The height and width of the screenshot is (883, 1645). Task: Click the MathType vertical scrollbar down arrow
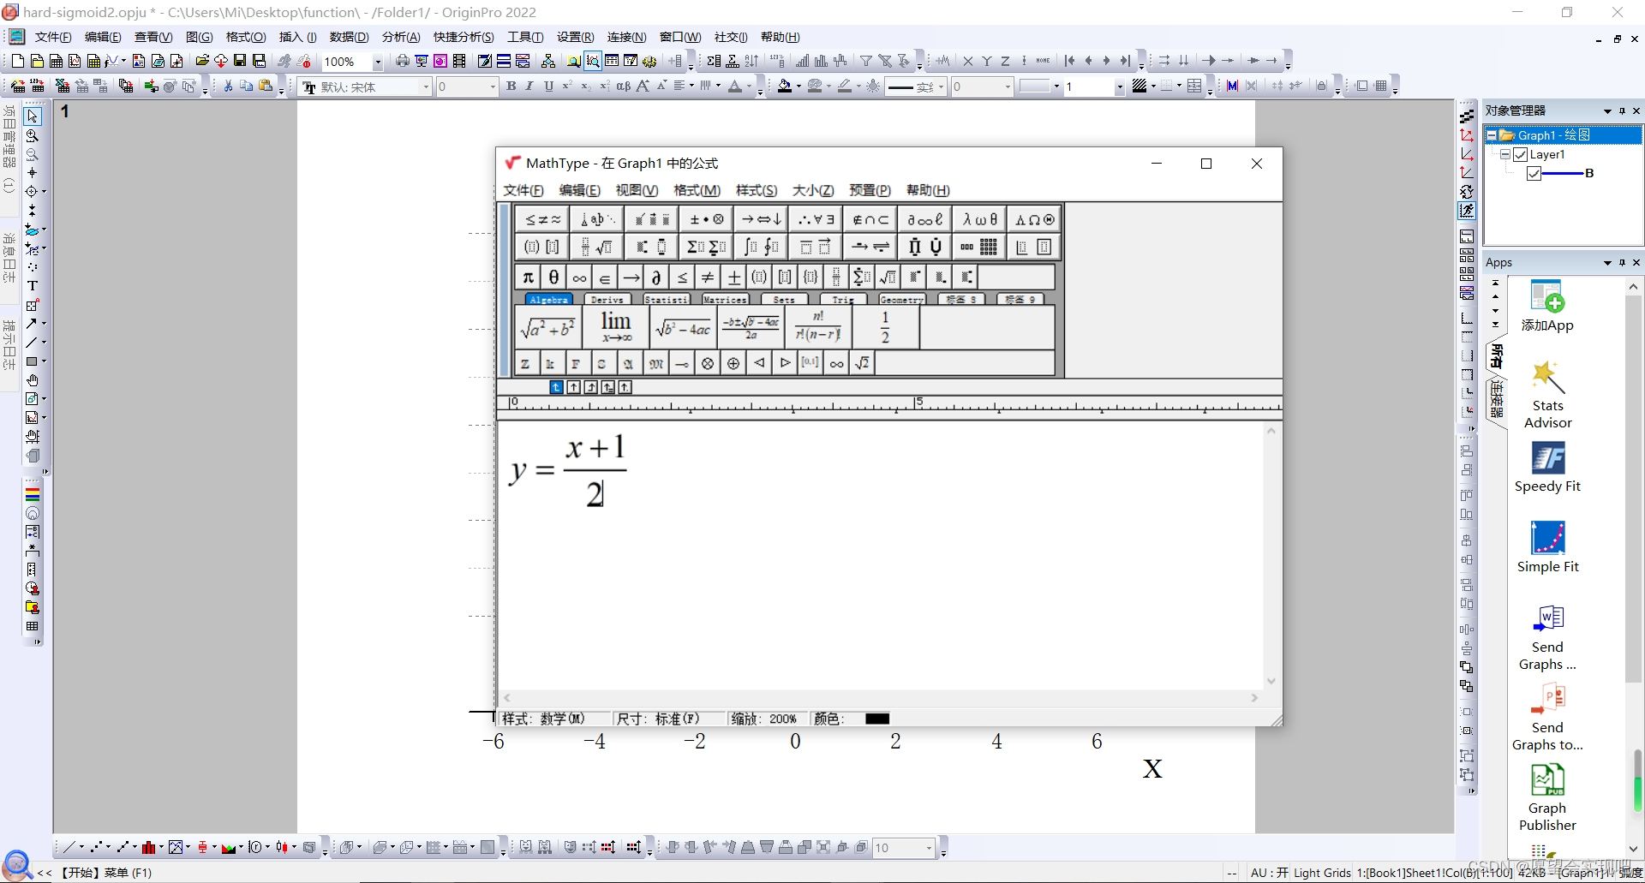(1271, 682)
